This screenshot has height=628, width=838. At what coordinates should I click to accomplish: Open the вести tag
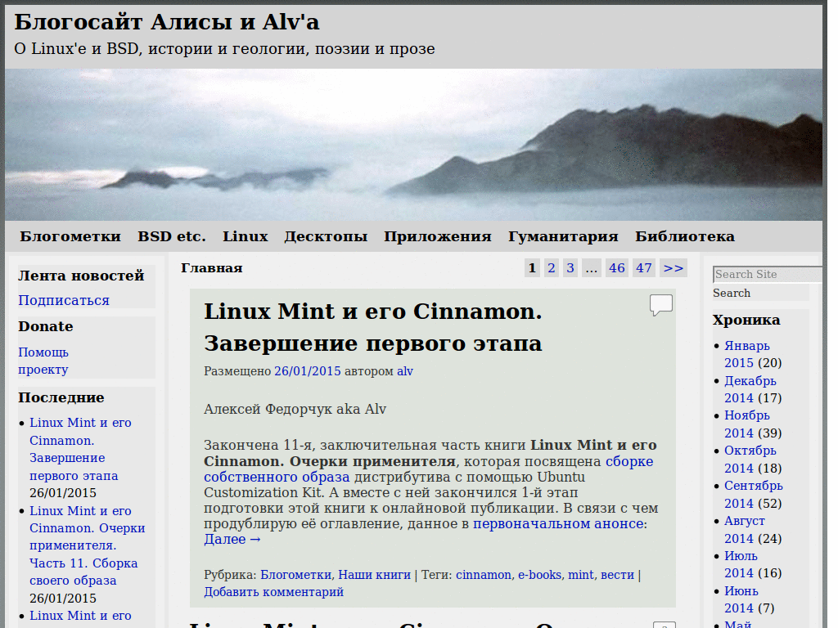point(617,575)
